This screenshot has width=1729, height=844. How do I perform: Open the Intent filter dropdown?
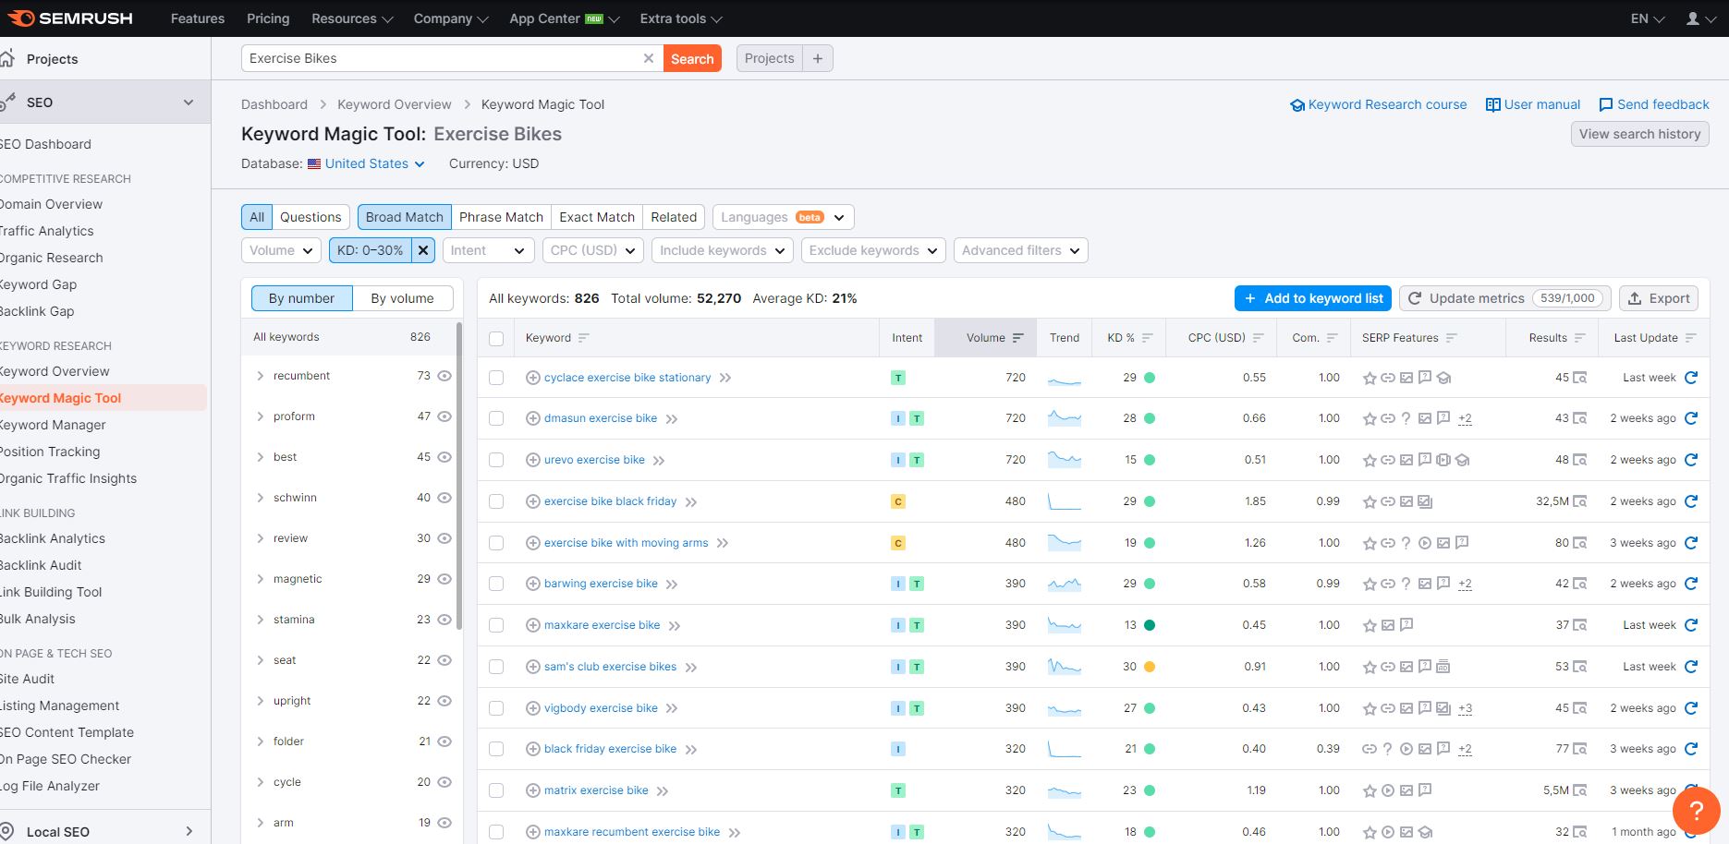pos(487,250)
